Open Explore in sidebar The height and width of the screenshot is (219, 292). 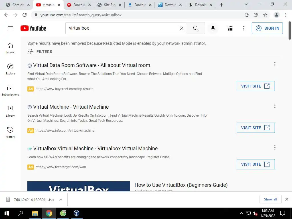(x=10, y=69)
